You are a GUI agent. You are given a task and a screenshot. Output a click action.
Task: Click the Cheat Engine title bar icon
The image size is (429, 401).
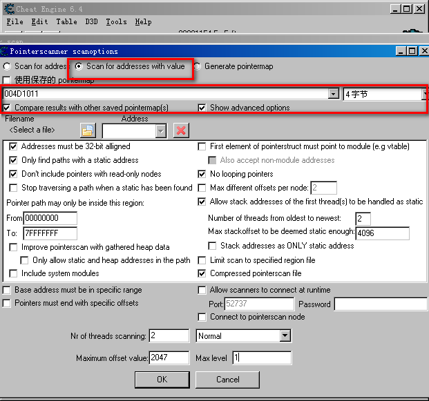click(9, 8)
